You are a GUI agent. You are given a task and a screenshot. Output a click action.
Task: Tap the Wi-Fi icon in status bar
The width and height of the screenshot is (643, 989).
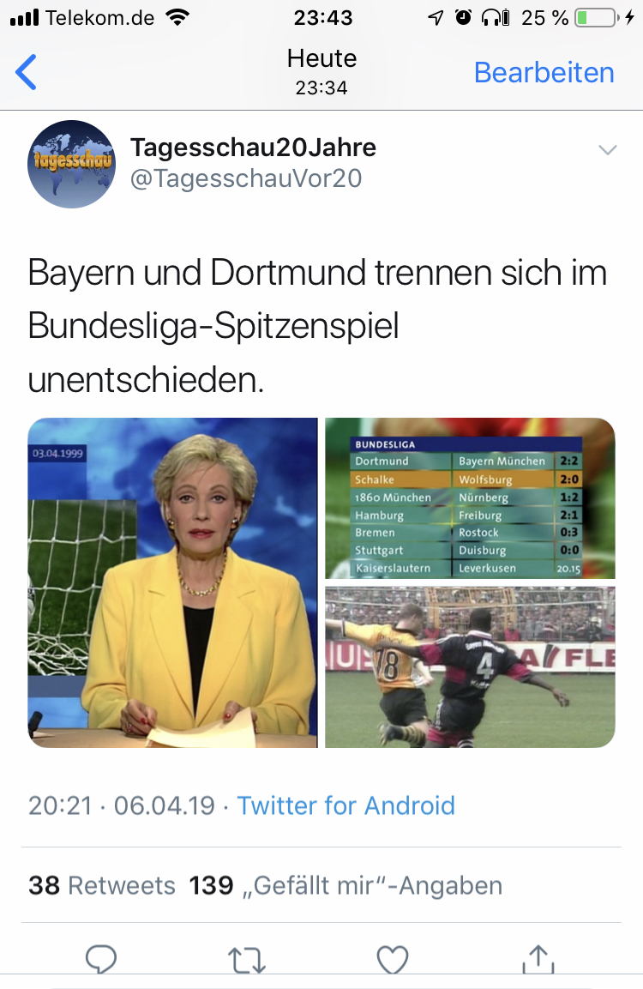[x=177, y=18]
